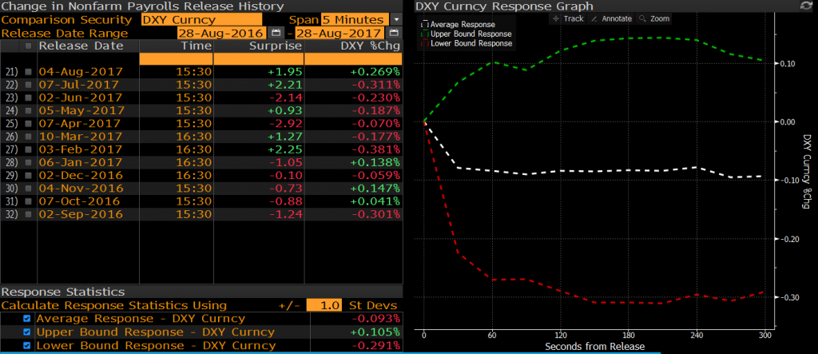The width and height of the screenshot is (818, 354).
Task: Select row number 28) in release table
Action: click(x=11, y=162)
